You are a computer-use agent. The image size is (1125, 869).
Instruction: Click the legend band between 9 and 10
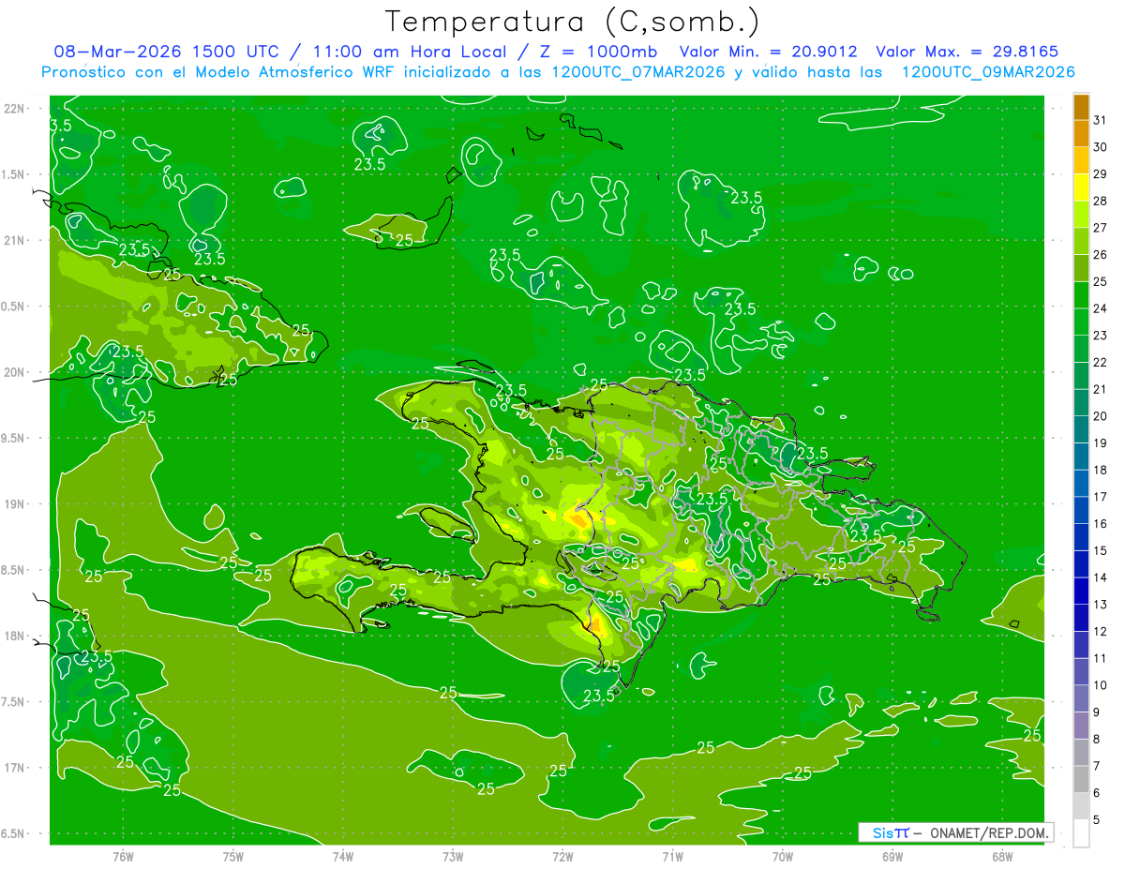point(1081,699)
